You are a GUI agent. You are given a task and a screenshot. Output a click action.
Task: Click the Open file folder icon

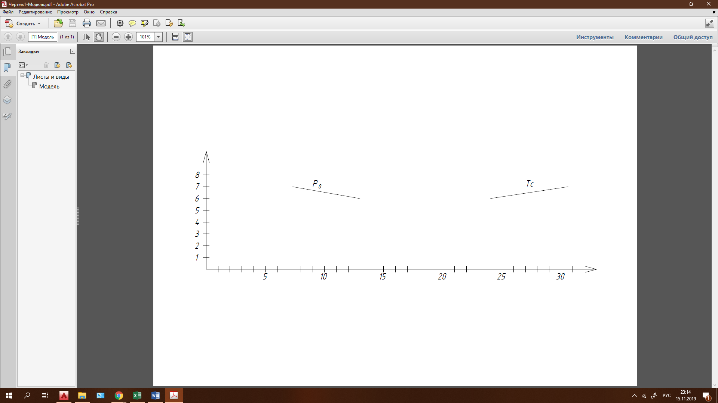[58, 23]
